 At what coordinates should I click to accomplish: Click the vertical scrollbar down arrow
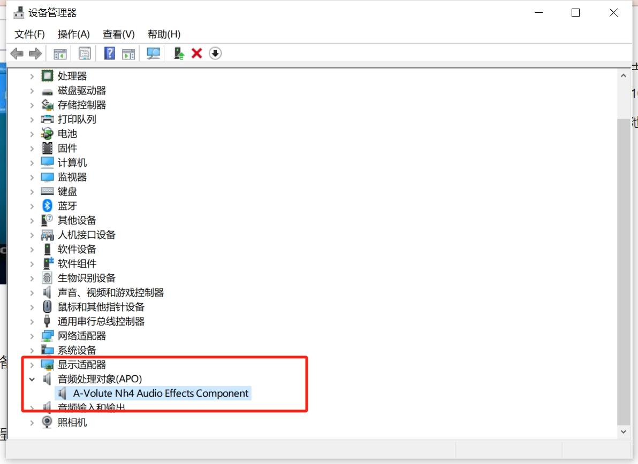click(x=623, y=431)
